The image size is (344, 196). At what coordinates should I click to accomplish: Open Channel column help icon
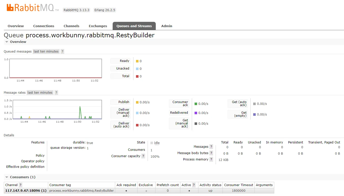(21, 185)
